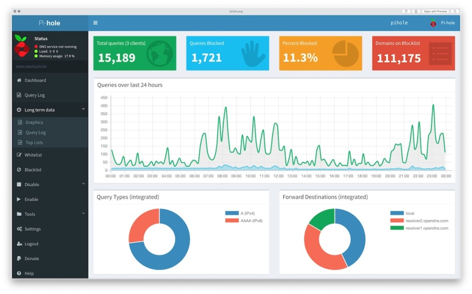Image resolution: width=472 pixels, height=294 pixels.
Task: Open Top Lists under Long term data
Action: coord(34,142)
